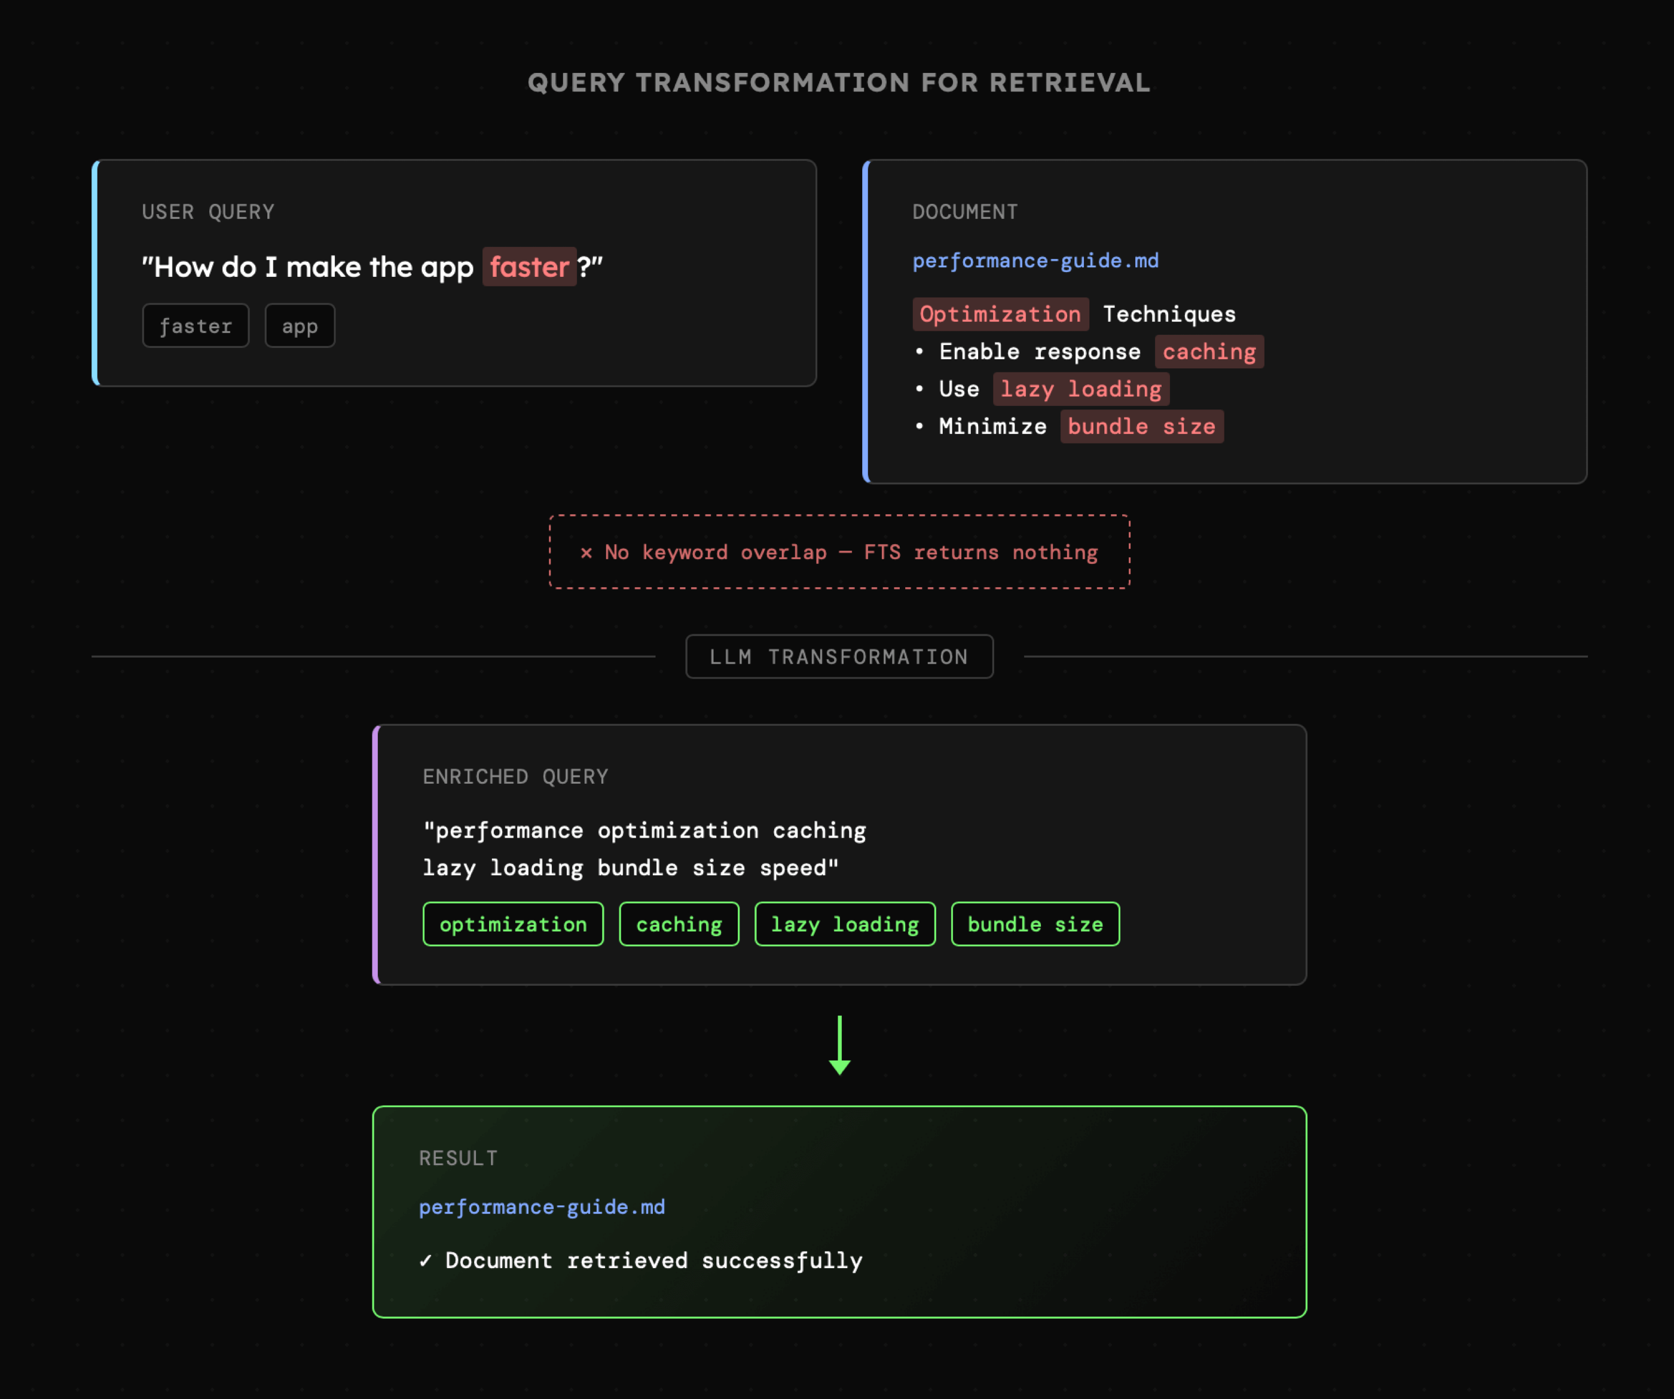Click highlighted 'lazy loading' in document list
Viewport: 1674px width, 1399px height.
(x=1080, y=389)
